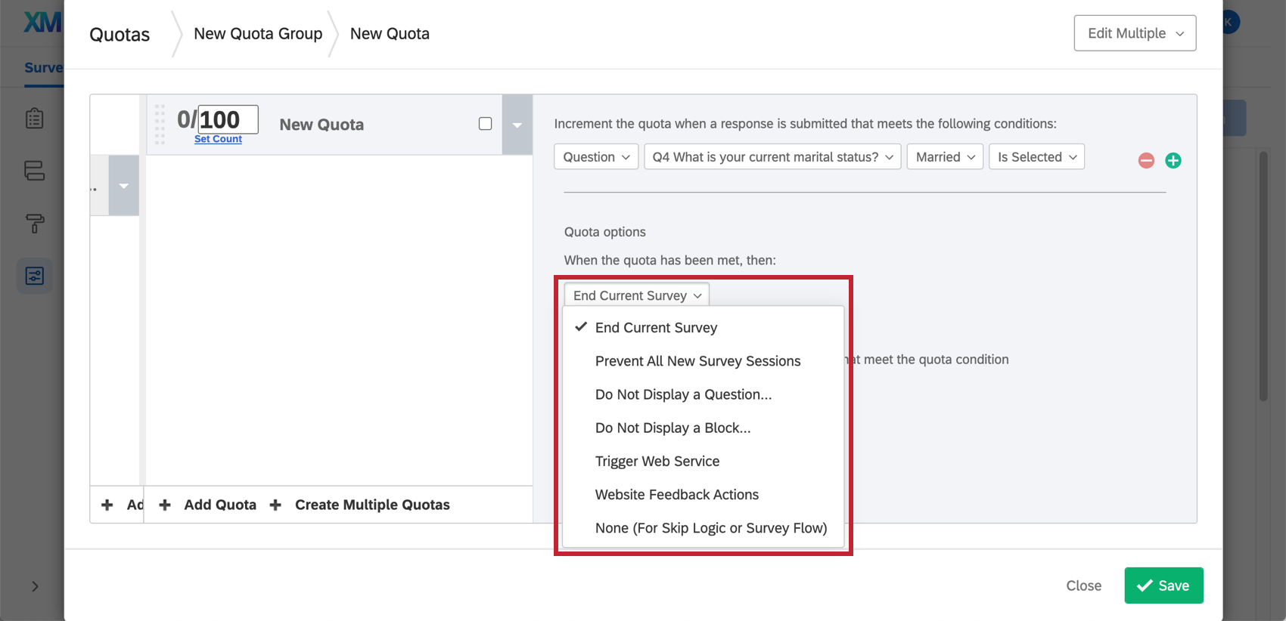
Task: Expand the left sidebar arrow
Action: 35,586
